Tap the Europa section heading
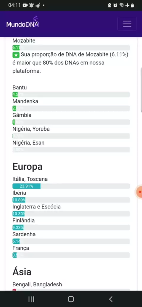This screenshot has width=142, height=307. click(28, 167)
